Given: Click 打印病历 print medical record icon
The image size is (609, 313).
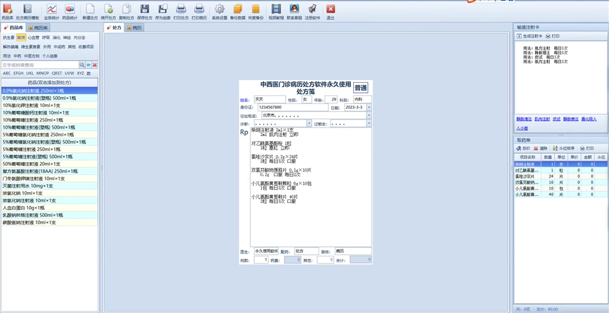Looking at the screenshot, I should 199,12.
